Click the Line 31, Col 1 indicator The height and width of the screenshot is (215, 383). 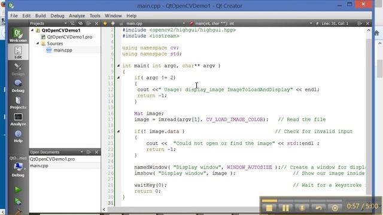[335, 23]
